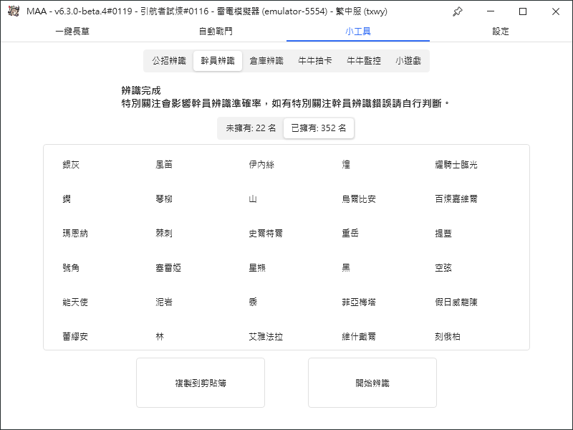
Task: Switch to the 一鍵長草 tab
Action: (x=72, y=32)
